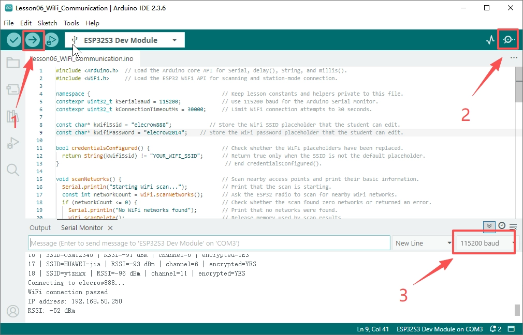Open the Serial Monitor magnifier icon
The height and width of the screenshot is (335, 523).
509,40
